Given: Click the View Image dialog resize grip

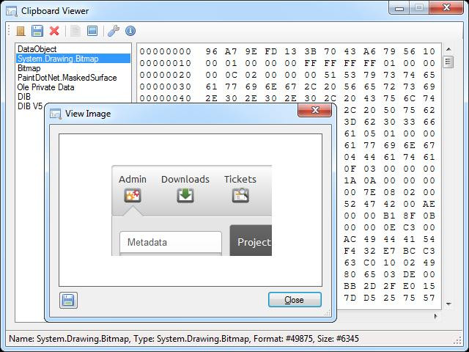Looking at the screenshot, I should point(328,313).
